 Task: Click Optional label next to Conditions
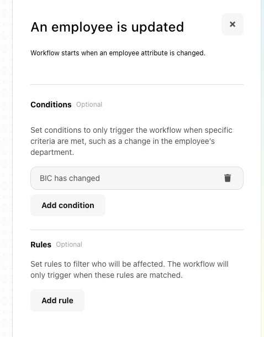click(x=89, y=105)
